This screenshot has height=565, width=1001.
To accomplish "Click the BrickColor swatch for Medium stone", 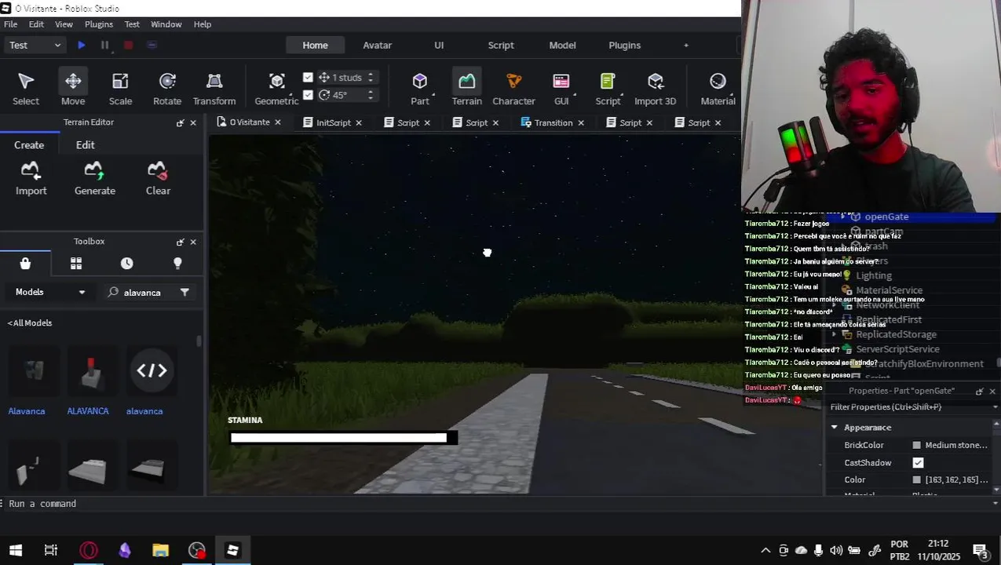I will coord(916,446).
